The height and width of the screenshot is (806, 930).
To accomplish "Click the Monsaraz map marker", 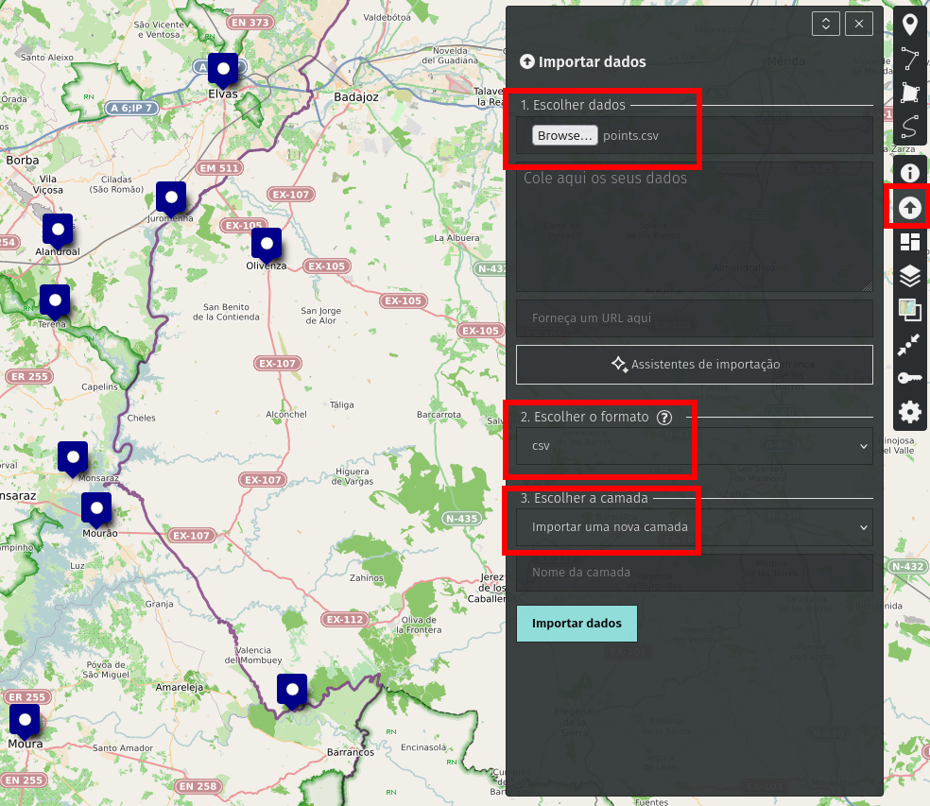I will pyautogui.click(x=73, y=458).
